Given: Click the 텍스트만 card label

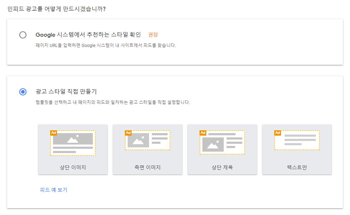Looking at the screenshot, I should [297, 167].
